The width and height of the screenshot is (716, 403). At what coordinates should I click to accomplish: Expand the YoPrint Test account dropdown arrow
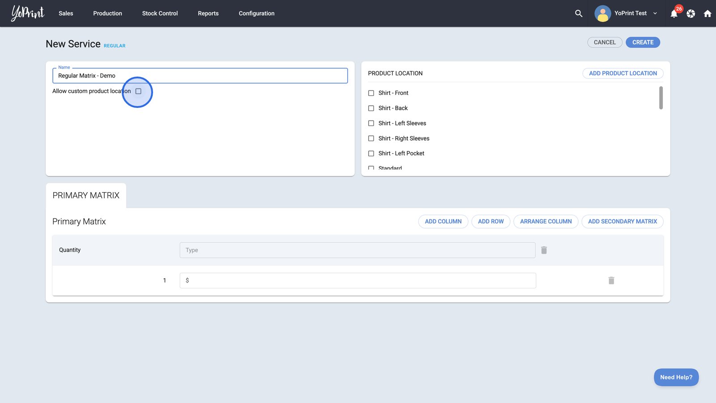[x=655, y=13]
